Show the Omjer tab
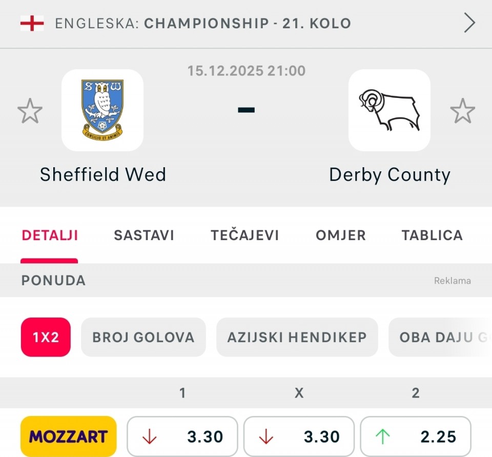The width and height of the screenshot is (492, 457). click(x=341, y=235)
